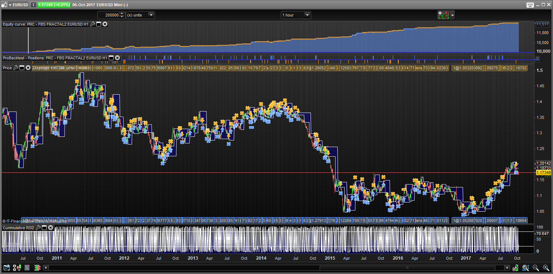The image size is (553, 274).
Task: Click the 1.18733 price axis label
Action: tap(543, 168)
